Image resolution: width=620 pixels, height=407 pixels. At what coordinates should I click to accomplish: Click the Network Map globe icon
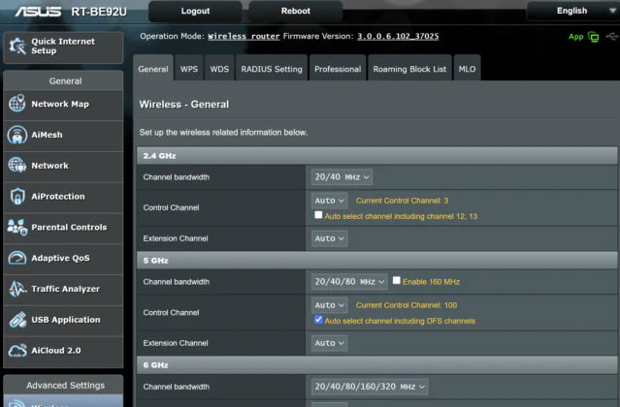click(17, 104)
